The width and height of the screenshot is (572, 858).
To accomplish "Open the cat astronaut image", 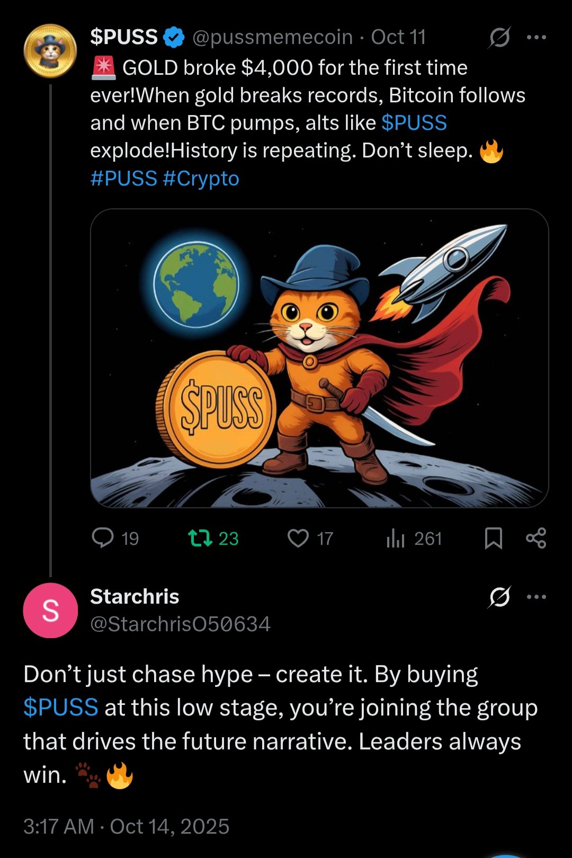I will pyautogui.click(x=319, y=358).
